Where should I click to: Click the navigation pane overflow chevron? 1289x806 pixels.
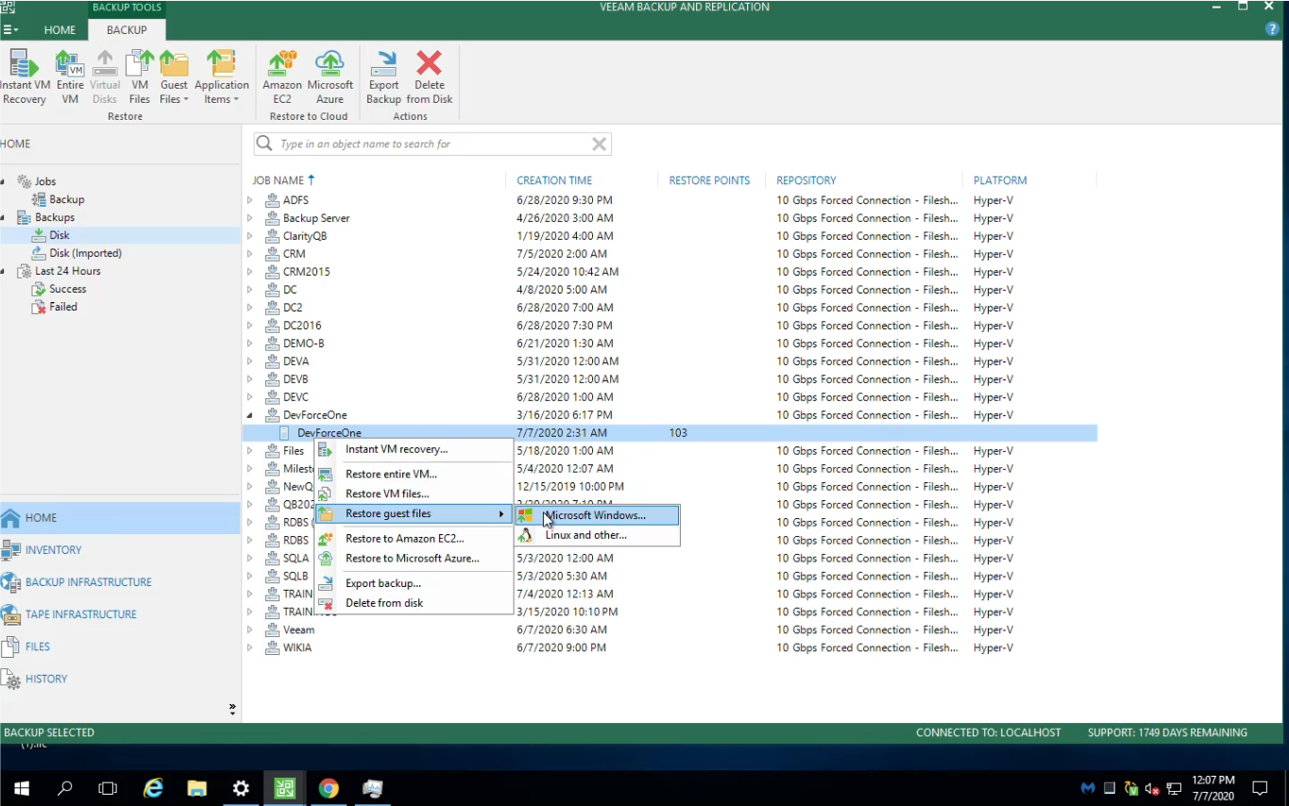[232, 708]
